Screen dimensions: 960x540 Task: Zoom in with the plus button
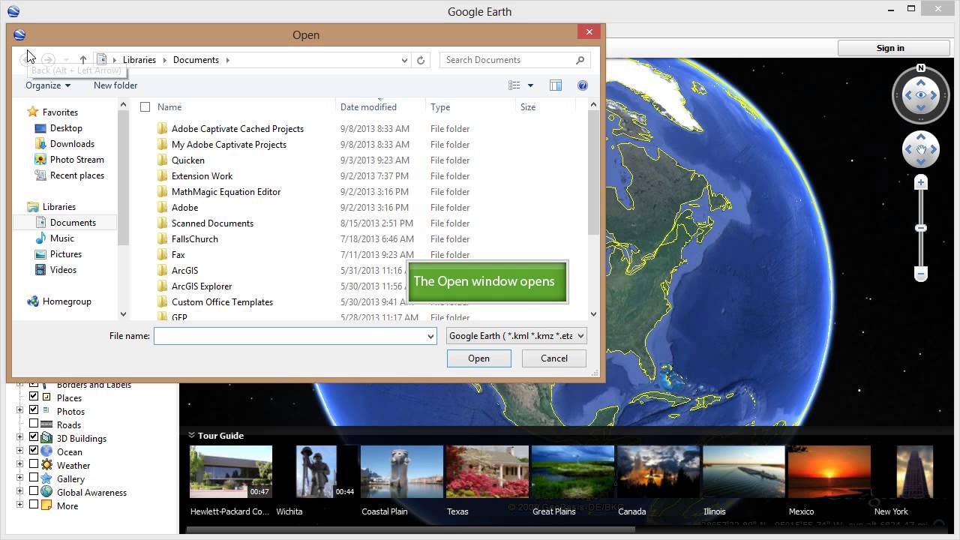coord(921,182)
